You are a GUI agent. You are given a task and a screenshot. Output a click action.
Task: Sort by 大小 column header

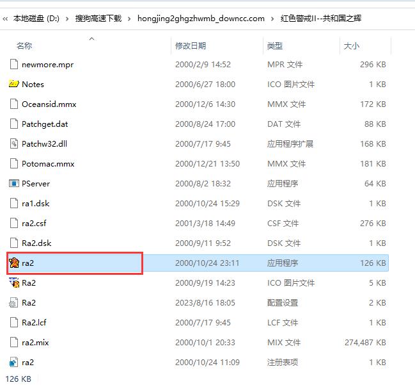pos(352,46)
